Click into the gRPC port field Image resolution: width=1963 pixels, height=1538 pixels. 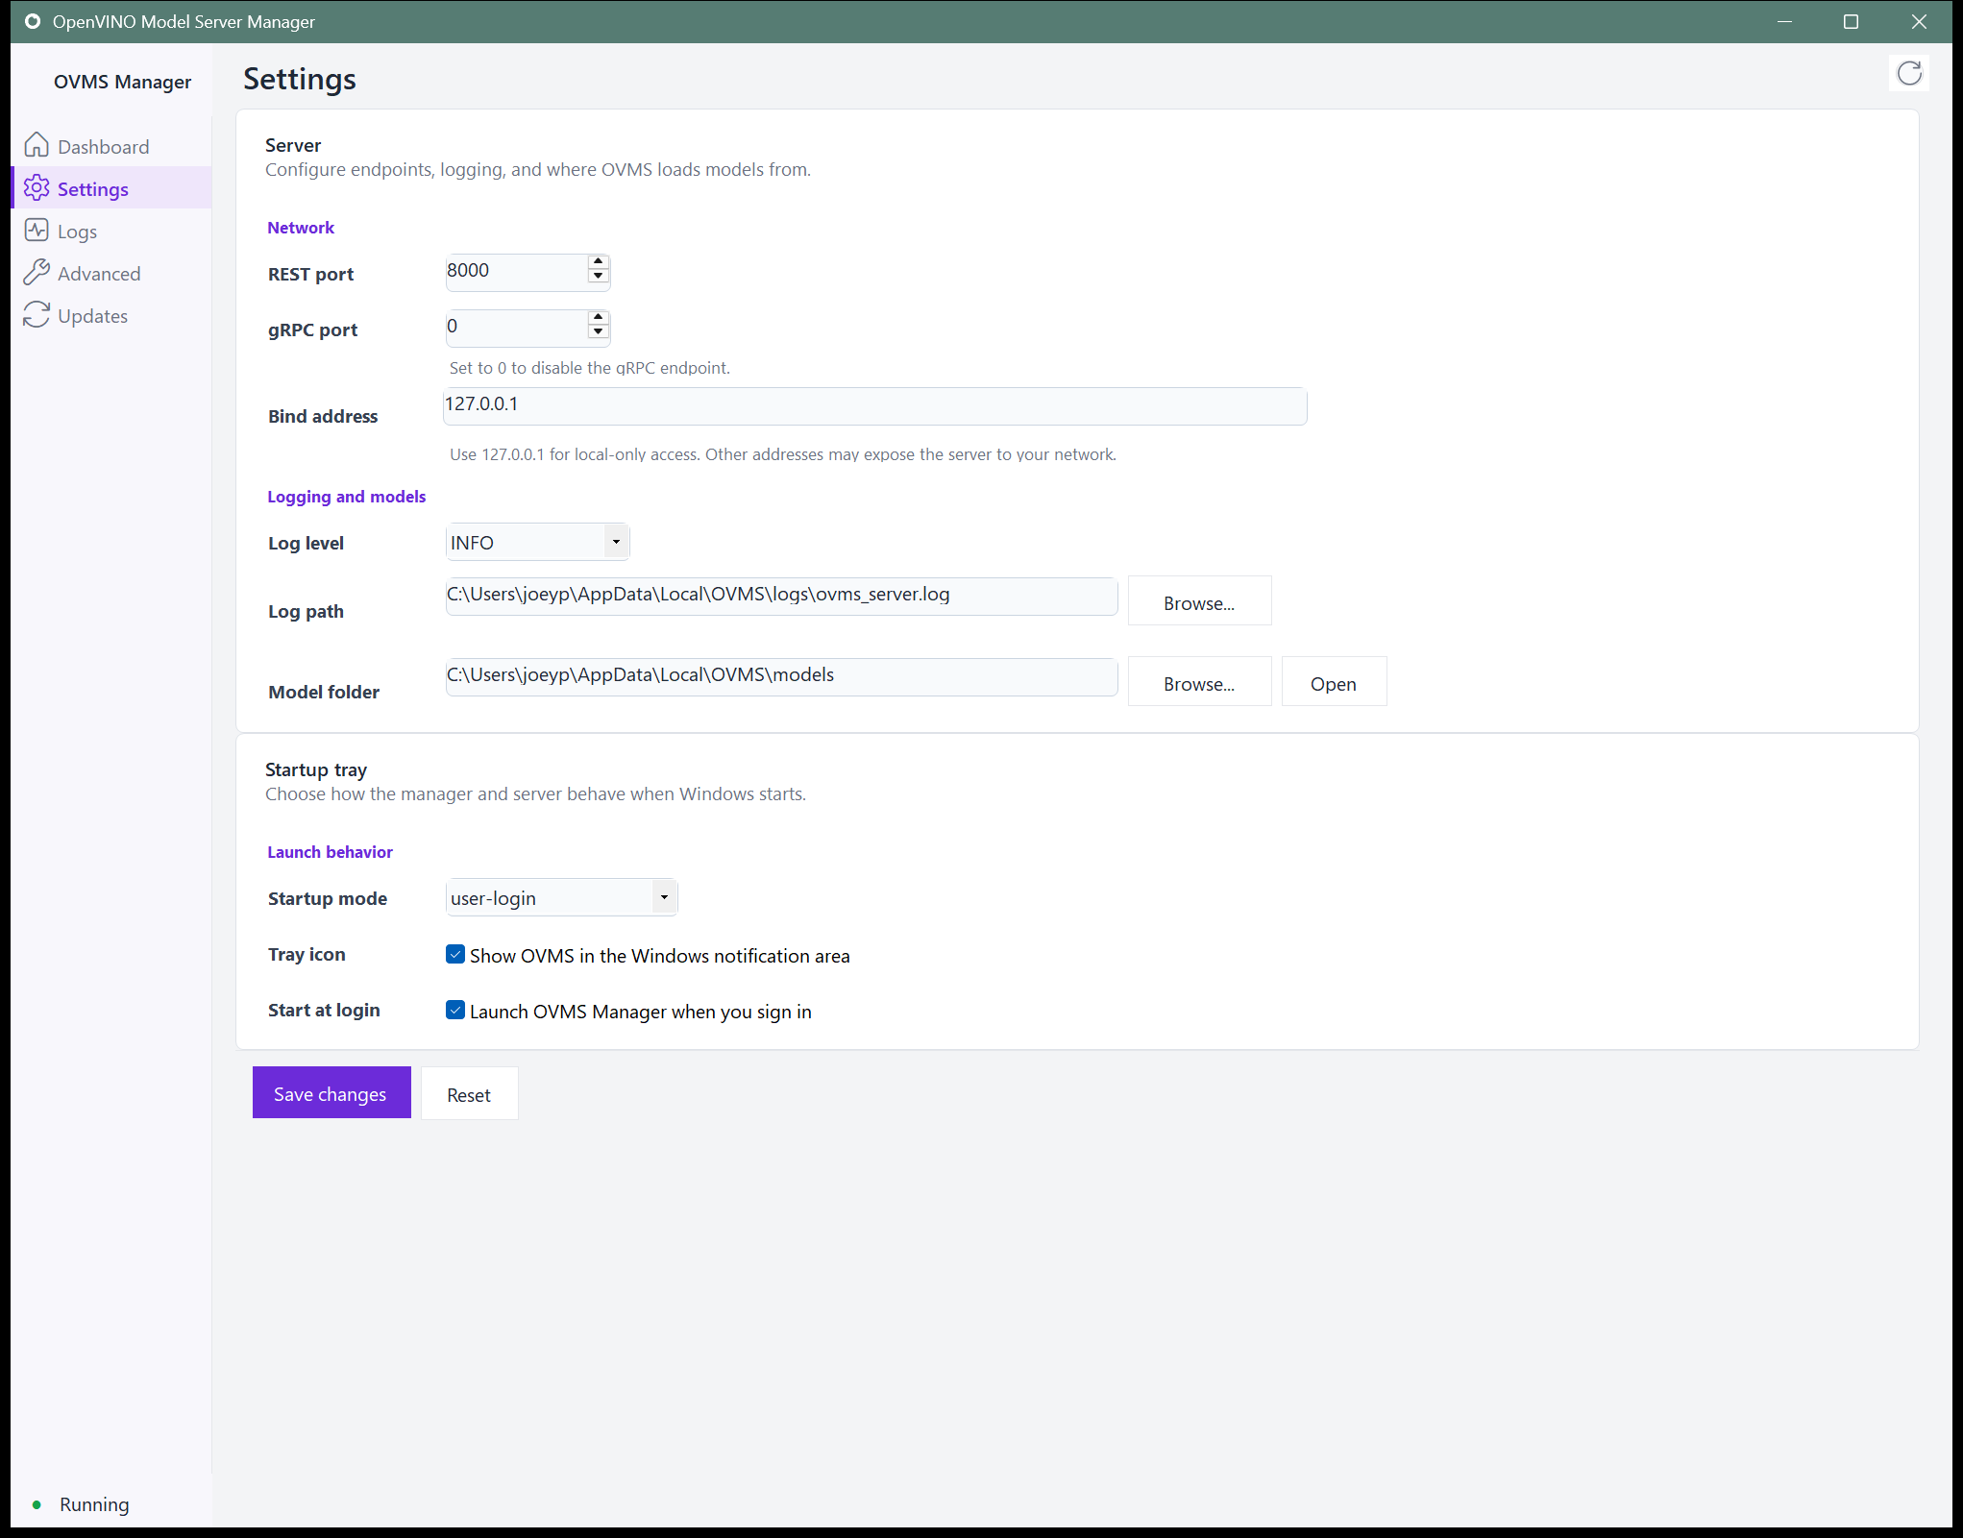tap(516, 327)
